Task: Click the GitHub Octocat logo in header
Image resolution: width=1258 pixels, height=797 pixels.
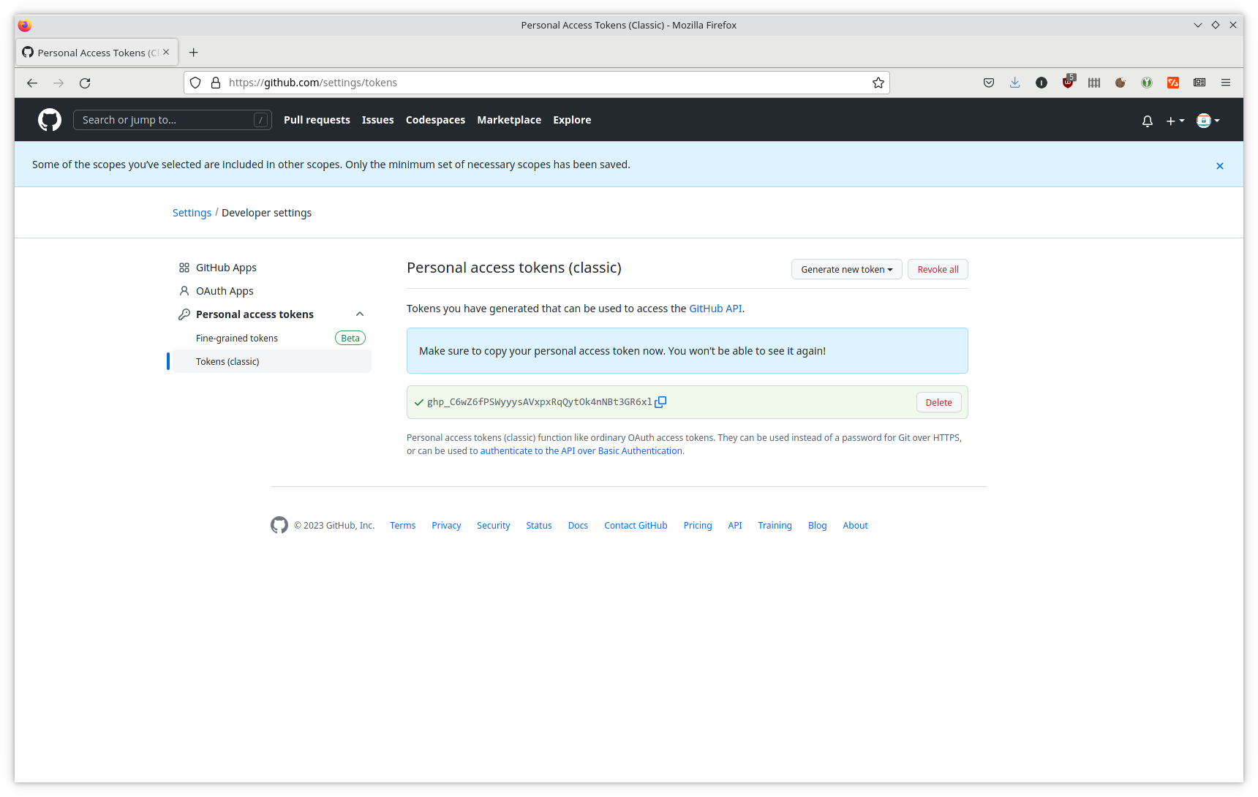Action: point(50,120)
